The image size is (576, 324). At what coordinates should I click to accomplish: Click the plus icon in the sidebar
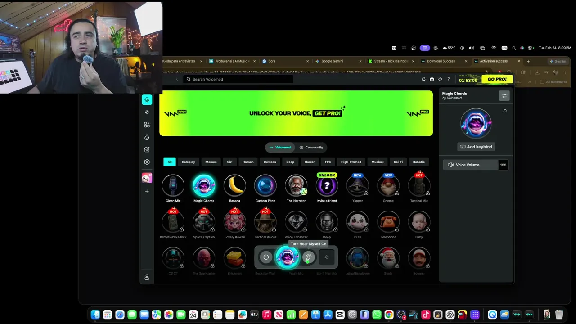coord(147,191)
